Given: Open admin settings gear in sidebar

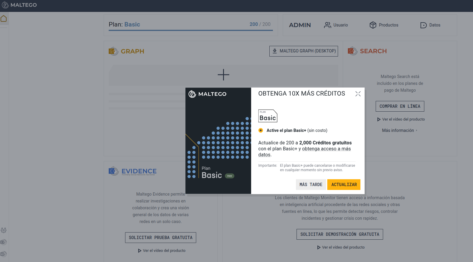Looking at the screenshot, I should click(4, 230).
